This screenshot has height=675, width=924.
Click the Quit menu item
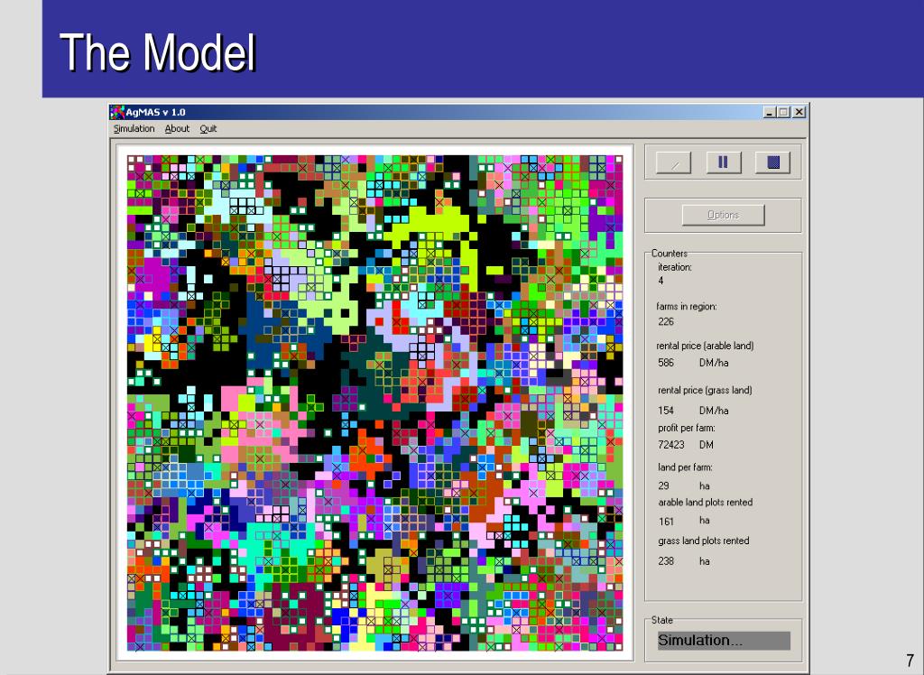pos(208,128)
